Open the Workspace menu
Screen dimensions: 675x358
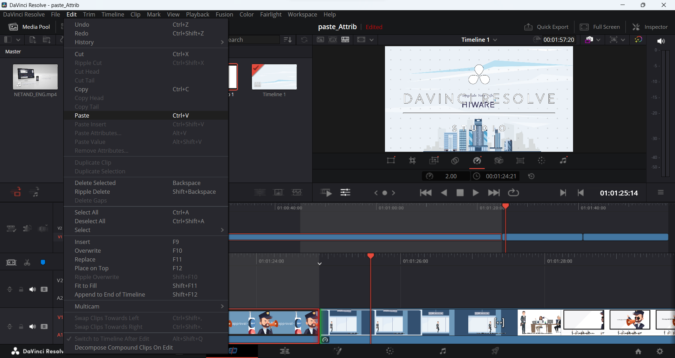[x=302, y=14]
